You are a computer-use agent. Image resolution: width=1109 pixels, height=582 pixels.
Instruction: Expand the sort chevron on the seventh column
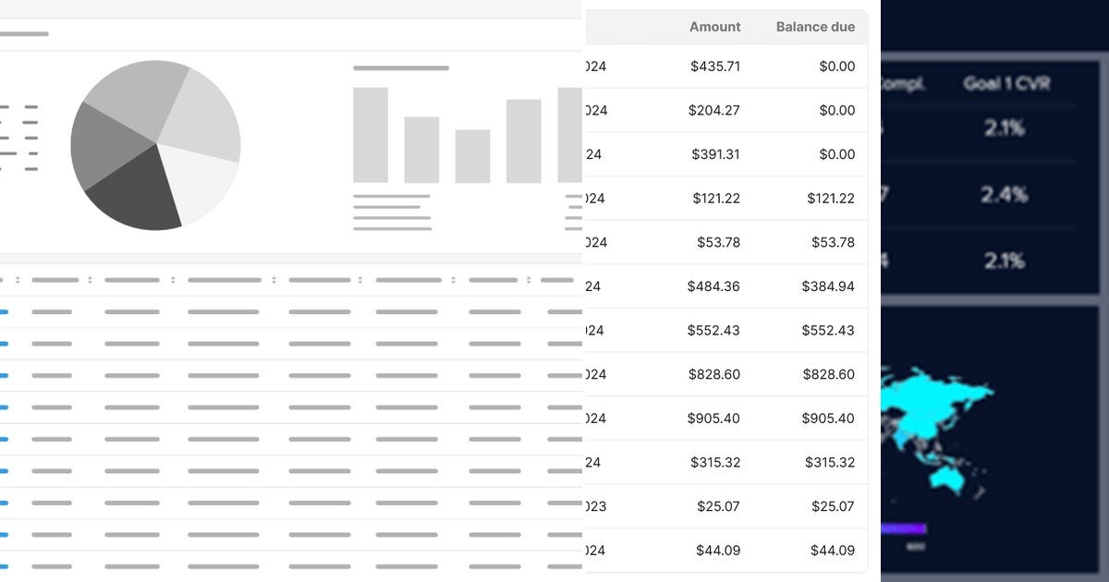(528, 278)
